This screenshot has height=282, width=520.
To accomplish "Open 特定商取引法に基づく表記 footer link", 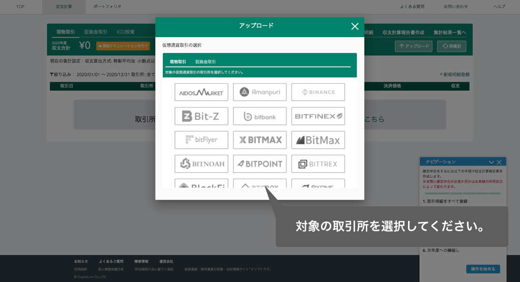I will 154,269.
